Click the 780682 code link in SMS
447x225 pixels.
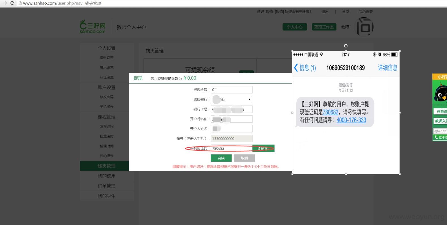(x=331, y=112)
